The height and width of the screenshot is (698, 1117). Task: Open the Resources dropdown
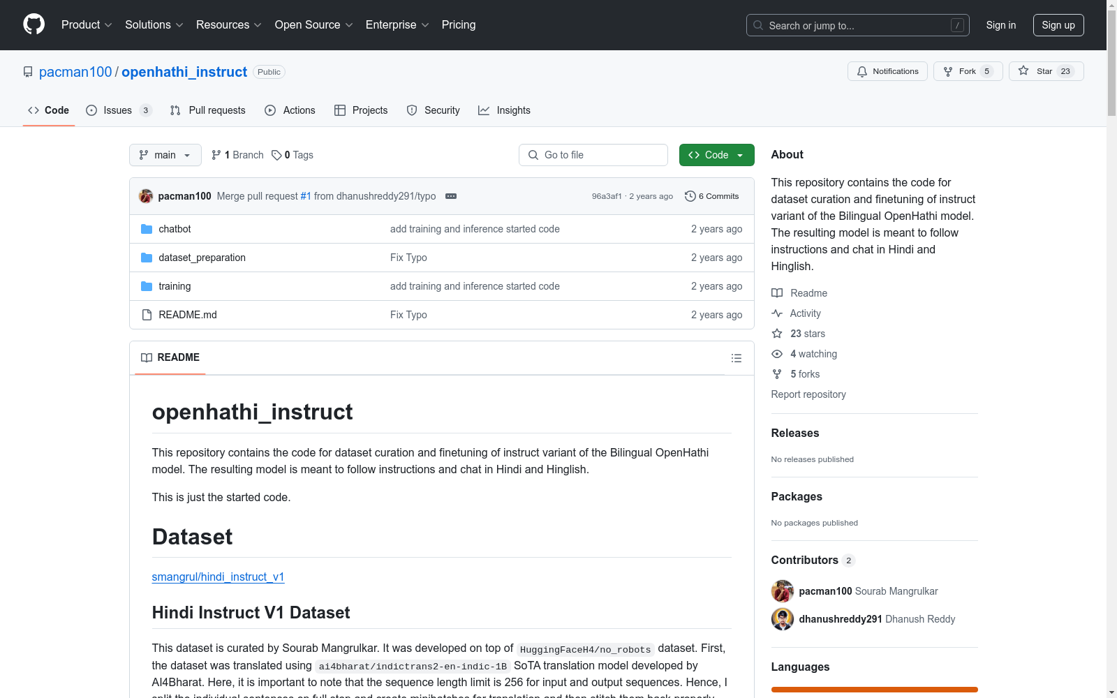pos(229,25)
